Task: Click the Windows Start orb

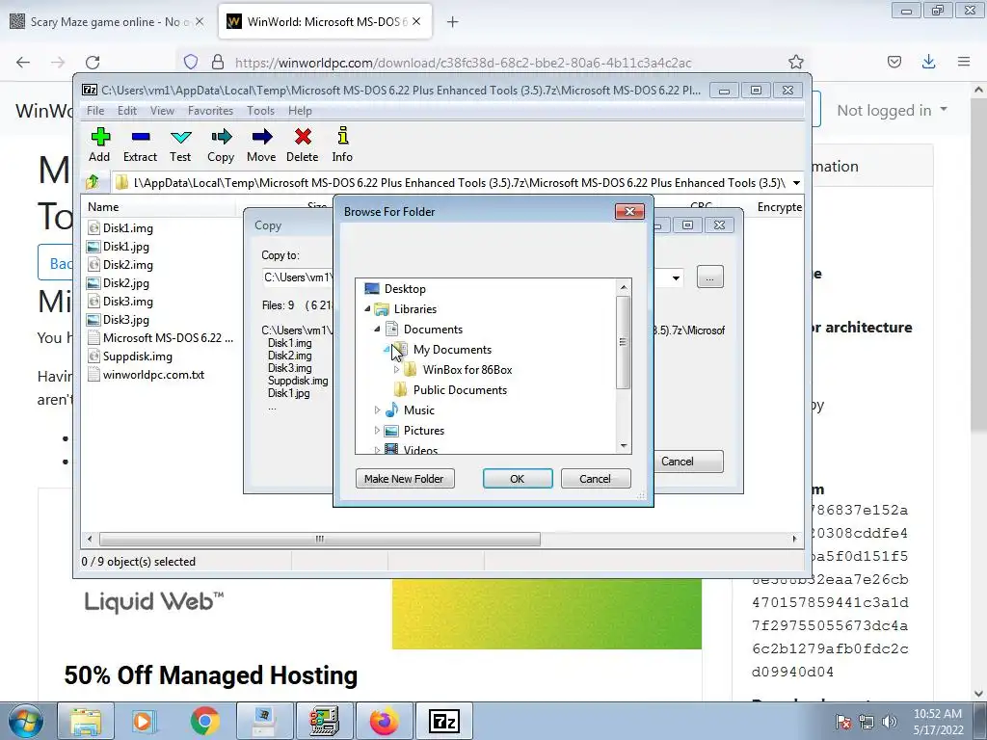Action: coord(25,721)
